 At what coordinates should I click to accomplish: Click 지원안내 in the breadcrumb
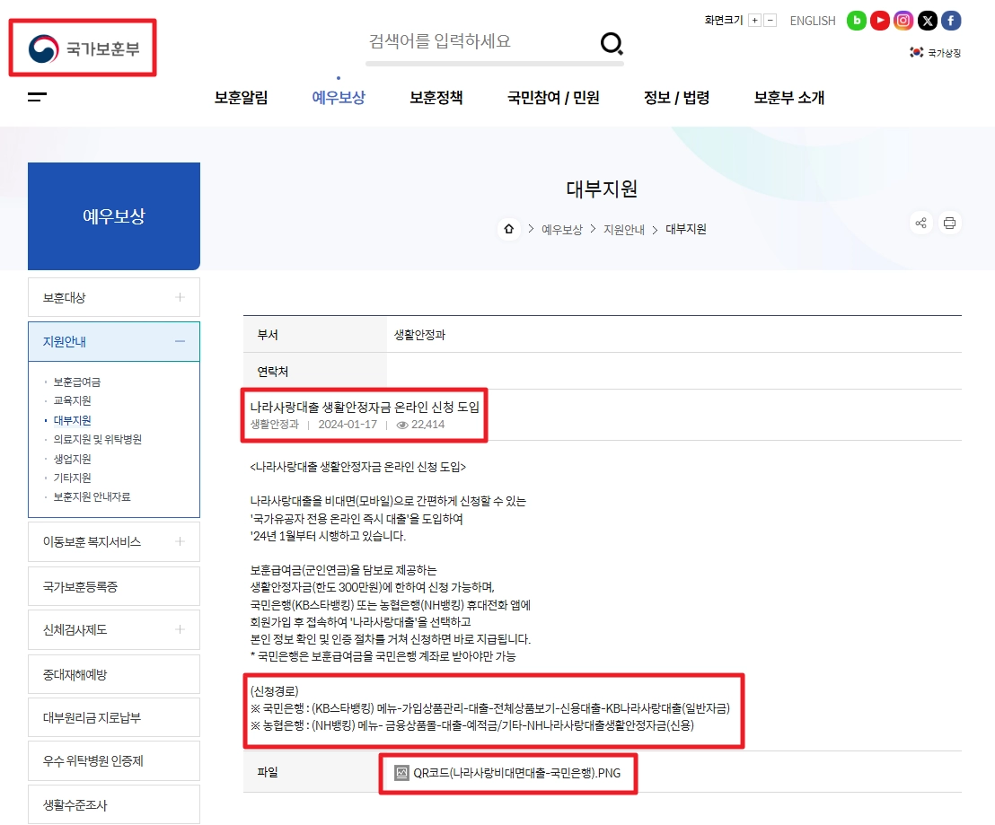coord(624,230)
